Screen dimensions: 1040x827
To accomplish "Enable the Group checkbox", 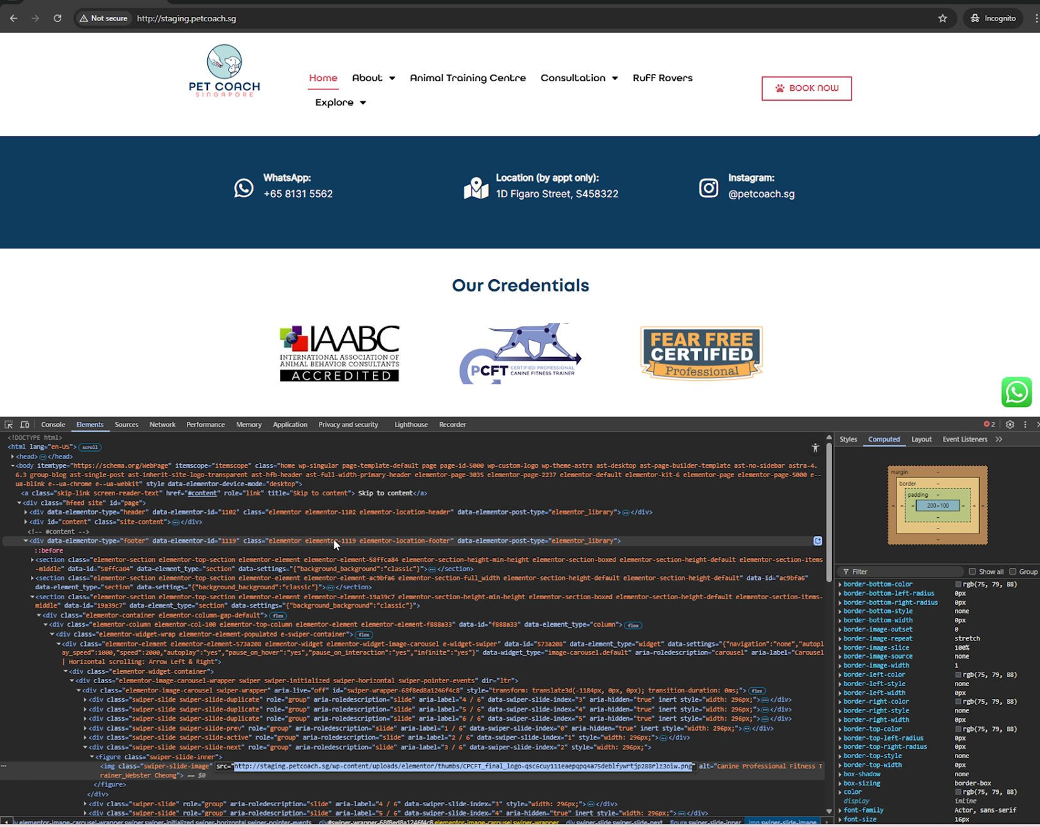I will pos(1012,572).
